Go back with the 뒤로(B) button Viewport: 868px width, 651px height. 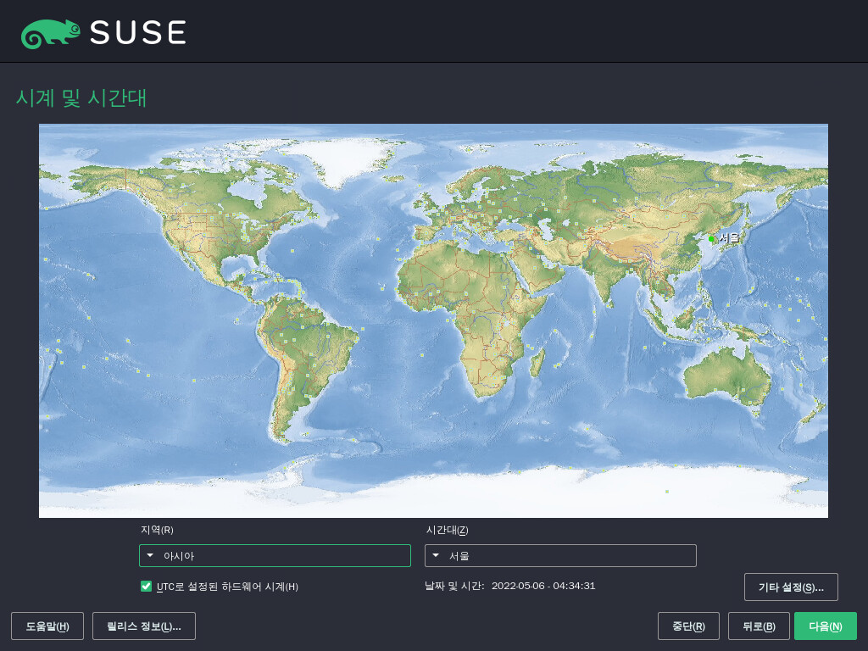coord(758,626)
